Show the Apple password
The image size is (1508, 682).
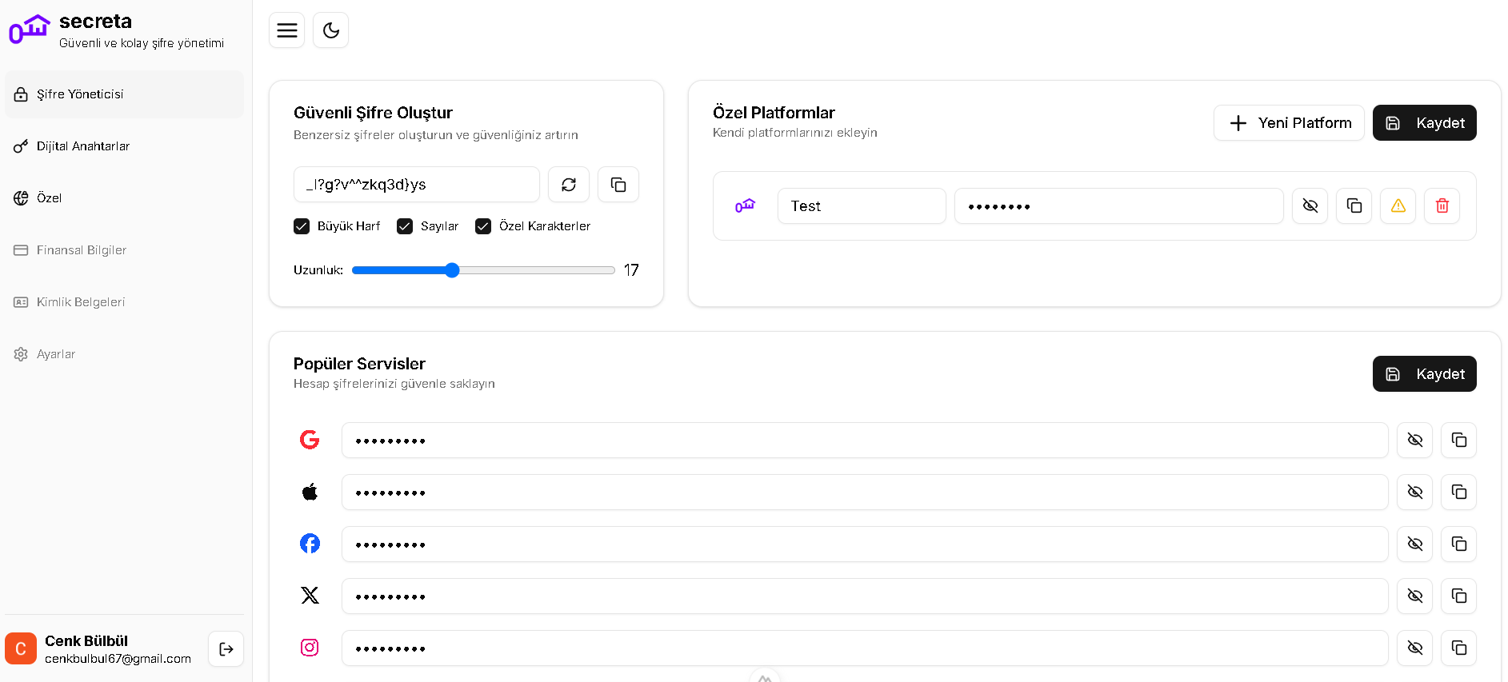(1414, 493)
